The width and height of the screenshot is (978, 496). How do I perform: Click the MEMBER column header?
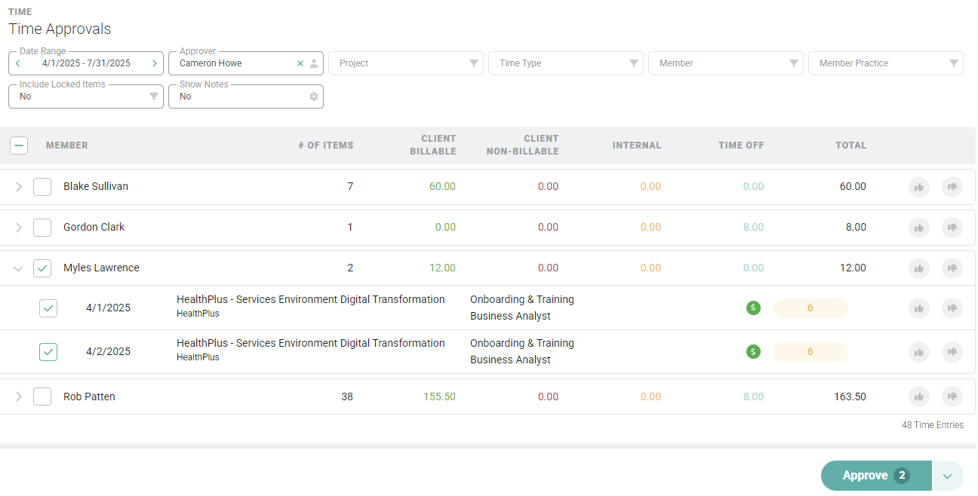tap(66, 145)
